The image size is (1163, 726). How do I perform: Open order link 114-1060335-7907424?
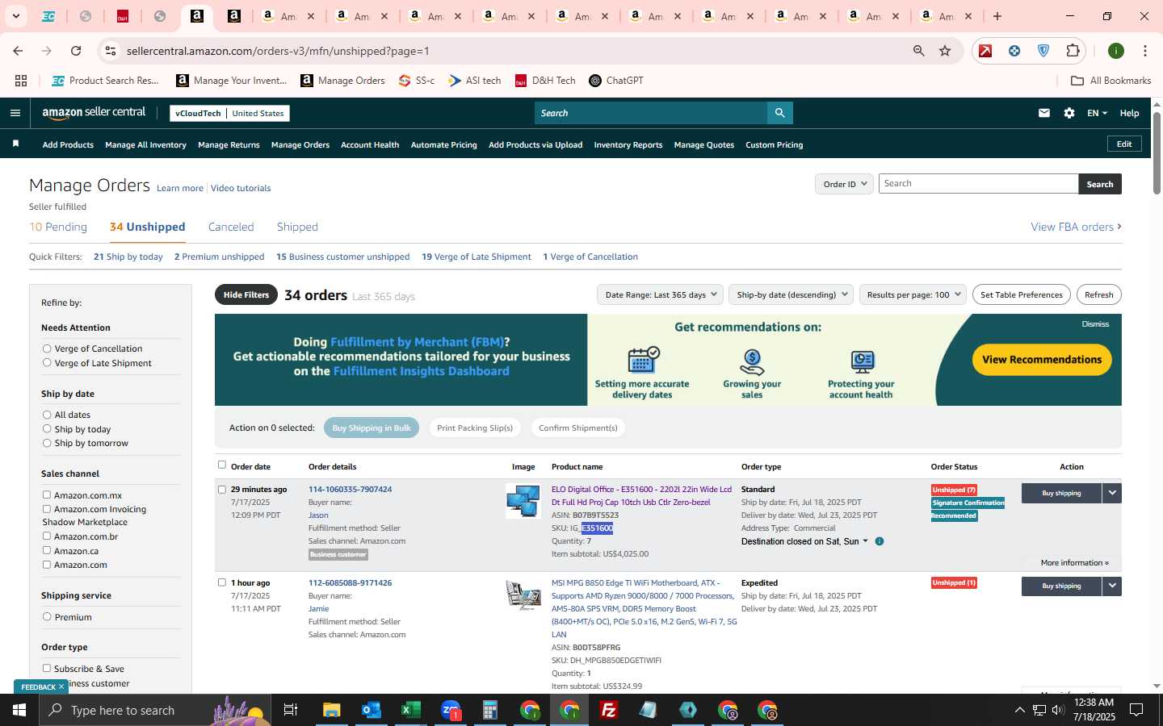350,490
